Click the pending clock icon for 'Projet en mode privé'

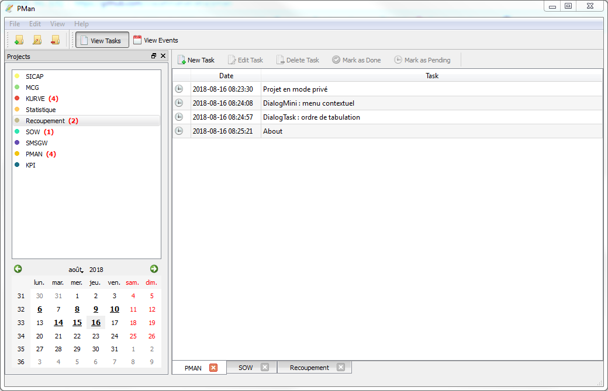[179, 89]
